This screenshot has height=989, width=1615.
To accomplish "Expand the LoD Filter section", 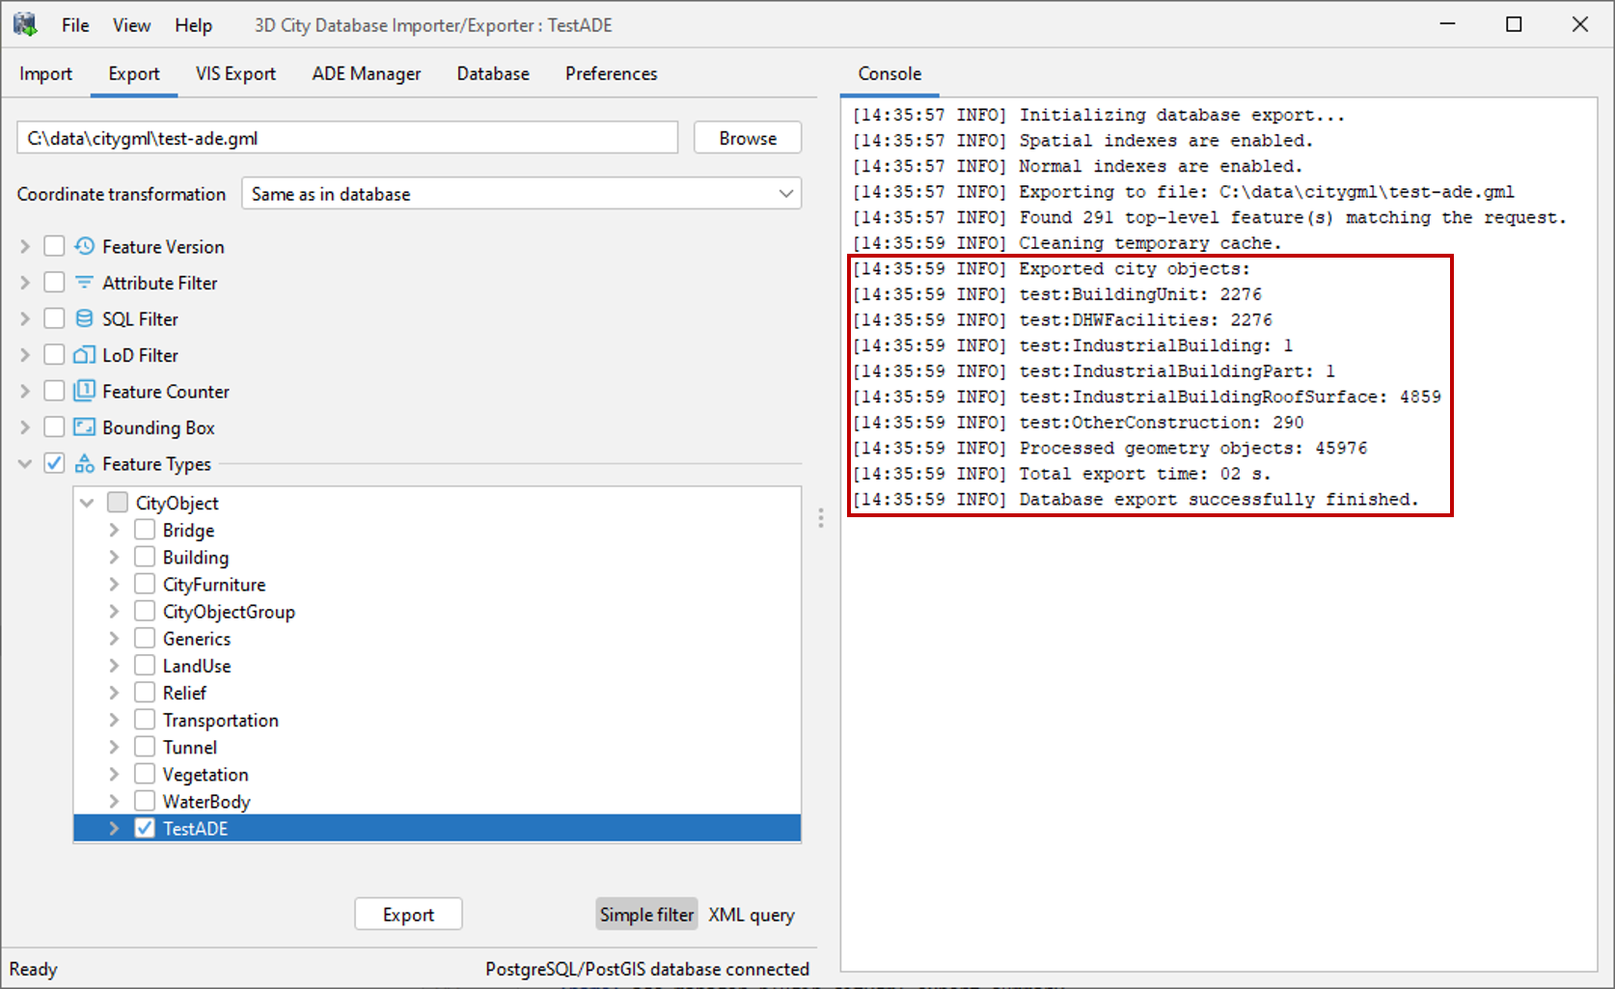I will 25,355.
